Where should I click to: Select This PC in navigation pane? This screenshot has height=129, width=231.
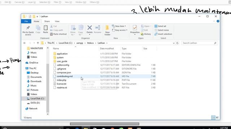tap(33, 68)
